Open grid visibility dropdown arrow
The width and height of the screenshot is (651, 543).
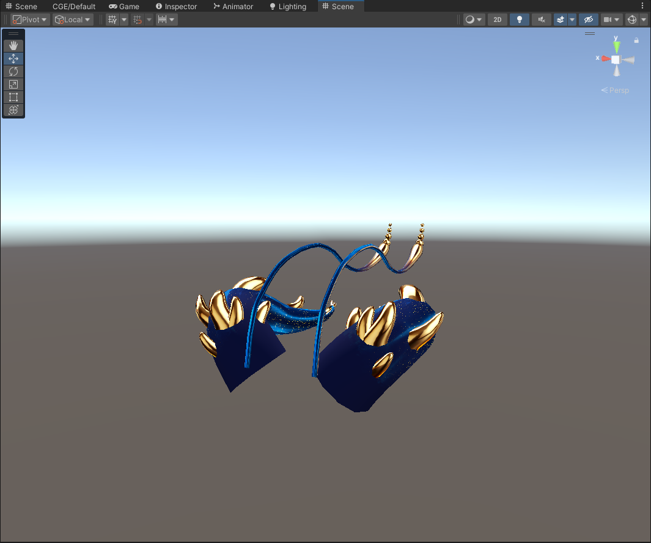124,20
